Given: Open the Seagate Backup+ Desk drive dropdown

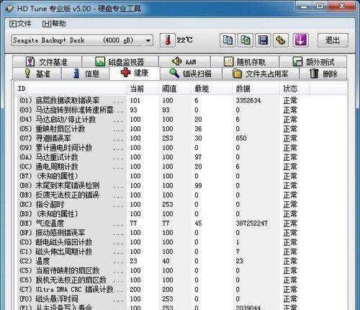Looking at the screenshot, I should pos(82,40).
